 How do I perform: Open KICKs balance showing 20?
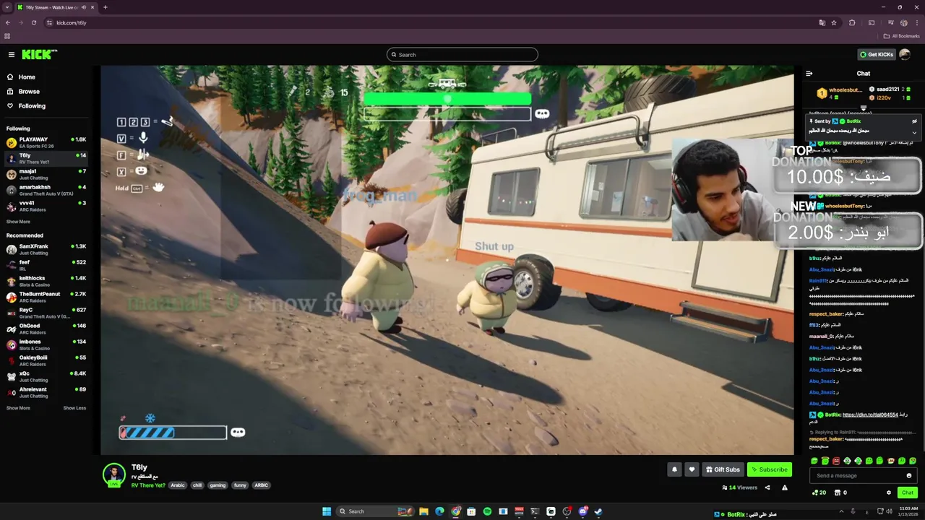click(819, 493)
